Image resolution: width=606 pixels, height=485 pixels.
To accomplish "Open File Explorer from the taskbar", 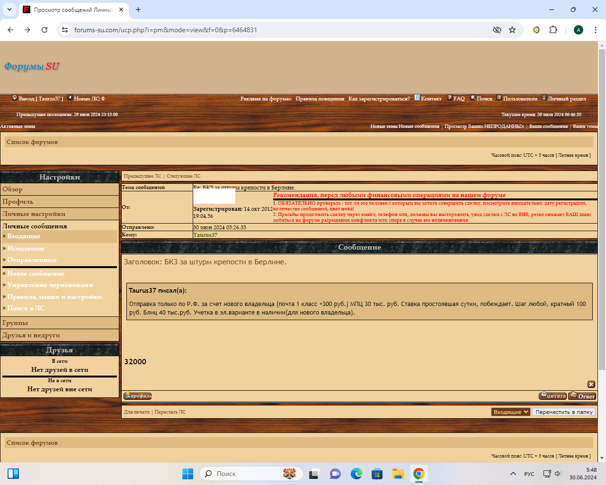I will pos(398,474).
